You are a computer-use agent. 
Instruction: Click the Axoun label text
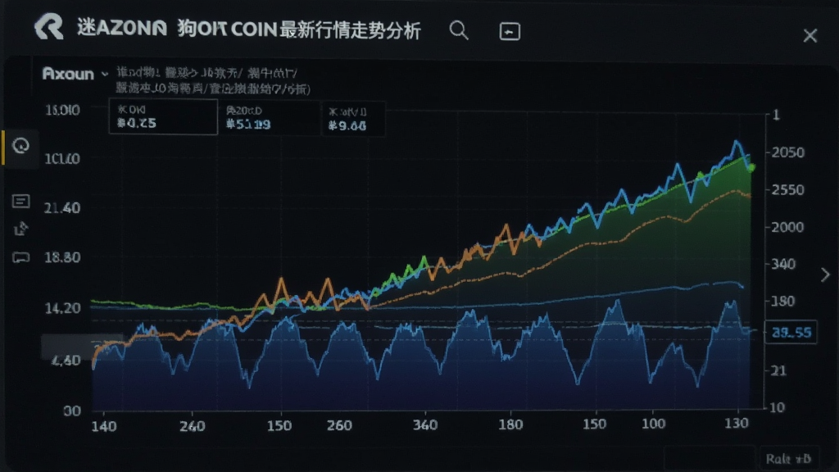(68, 74)
